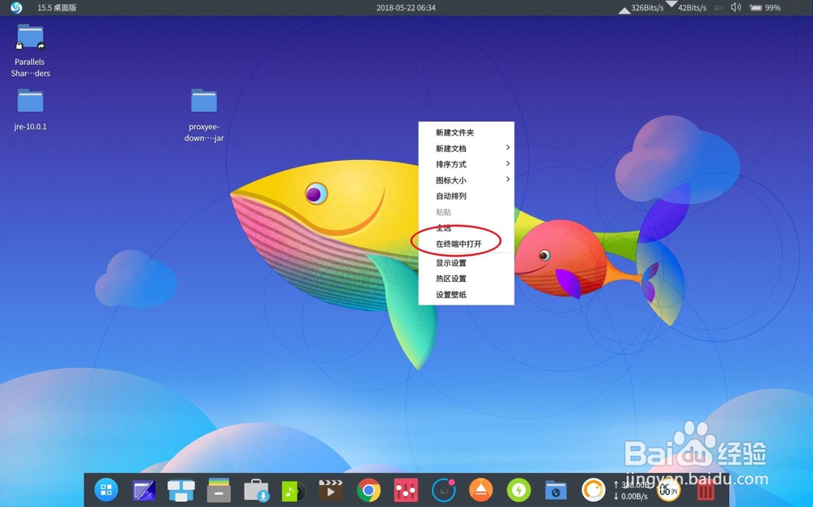The height and width of the screenshot is (507, 813).
Task: Expand the 新建文档 submenu
Action: click(x=466, y=148)
